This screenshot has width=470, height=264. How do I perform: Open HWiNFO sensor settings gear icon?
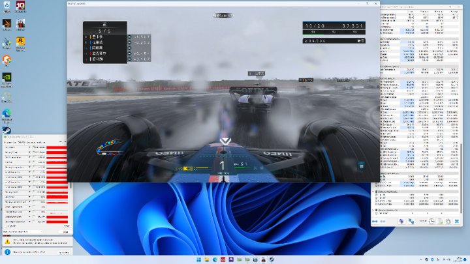point(448,221)
